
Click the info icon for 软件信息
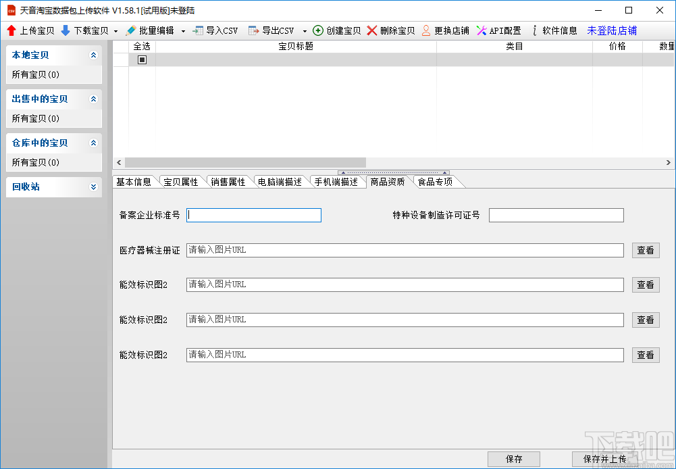(x=535, y=30)
